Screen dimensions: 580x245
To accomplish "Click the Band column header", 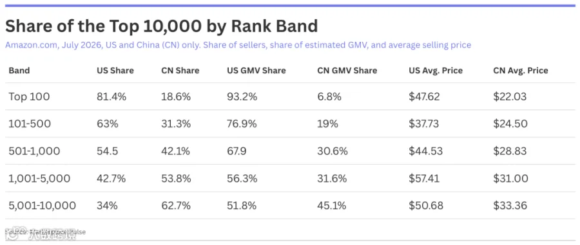I will [x=19, y=71].
